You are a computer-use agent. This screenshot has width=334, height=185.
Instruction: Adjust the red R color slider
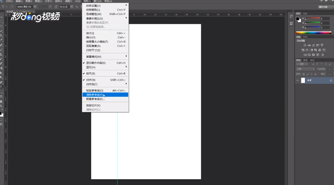(x=312, y=19)
